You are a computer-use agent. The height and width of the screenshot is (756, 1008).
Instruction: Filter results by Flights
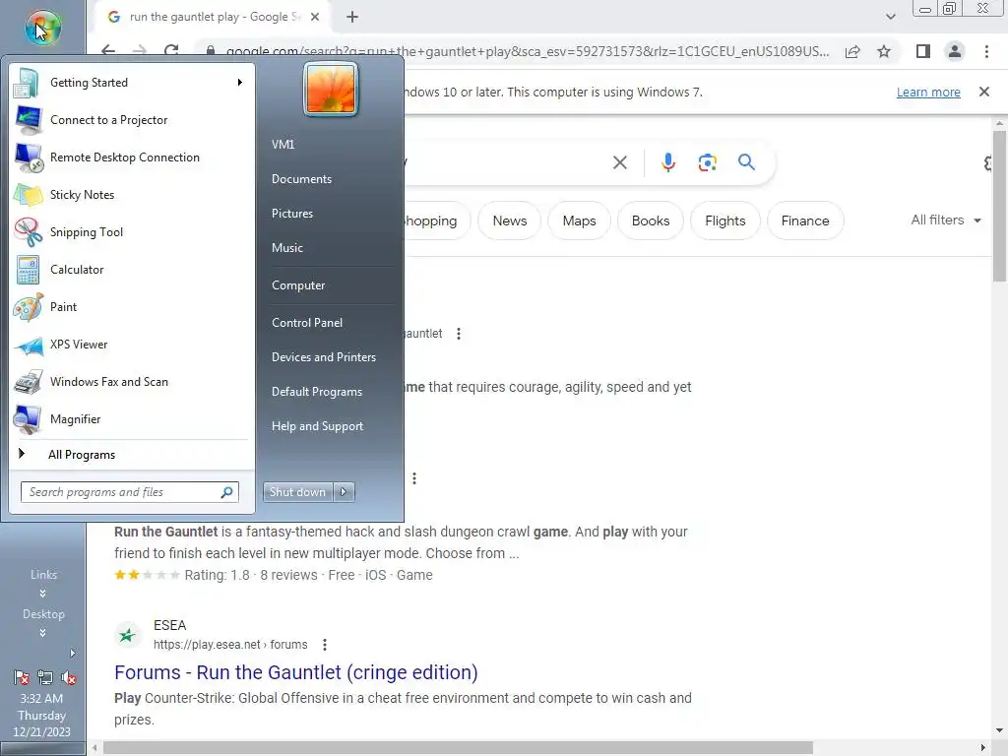click(725, 220)
